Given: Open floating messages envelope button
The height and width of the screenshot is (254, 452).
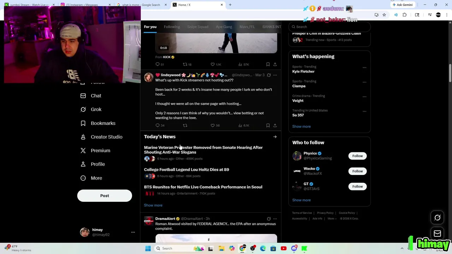Looking at the screenshot, I should pos(437,233).
